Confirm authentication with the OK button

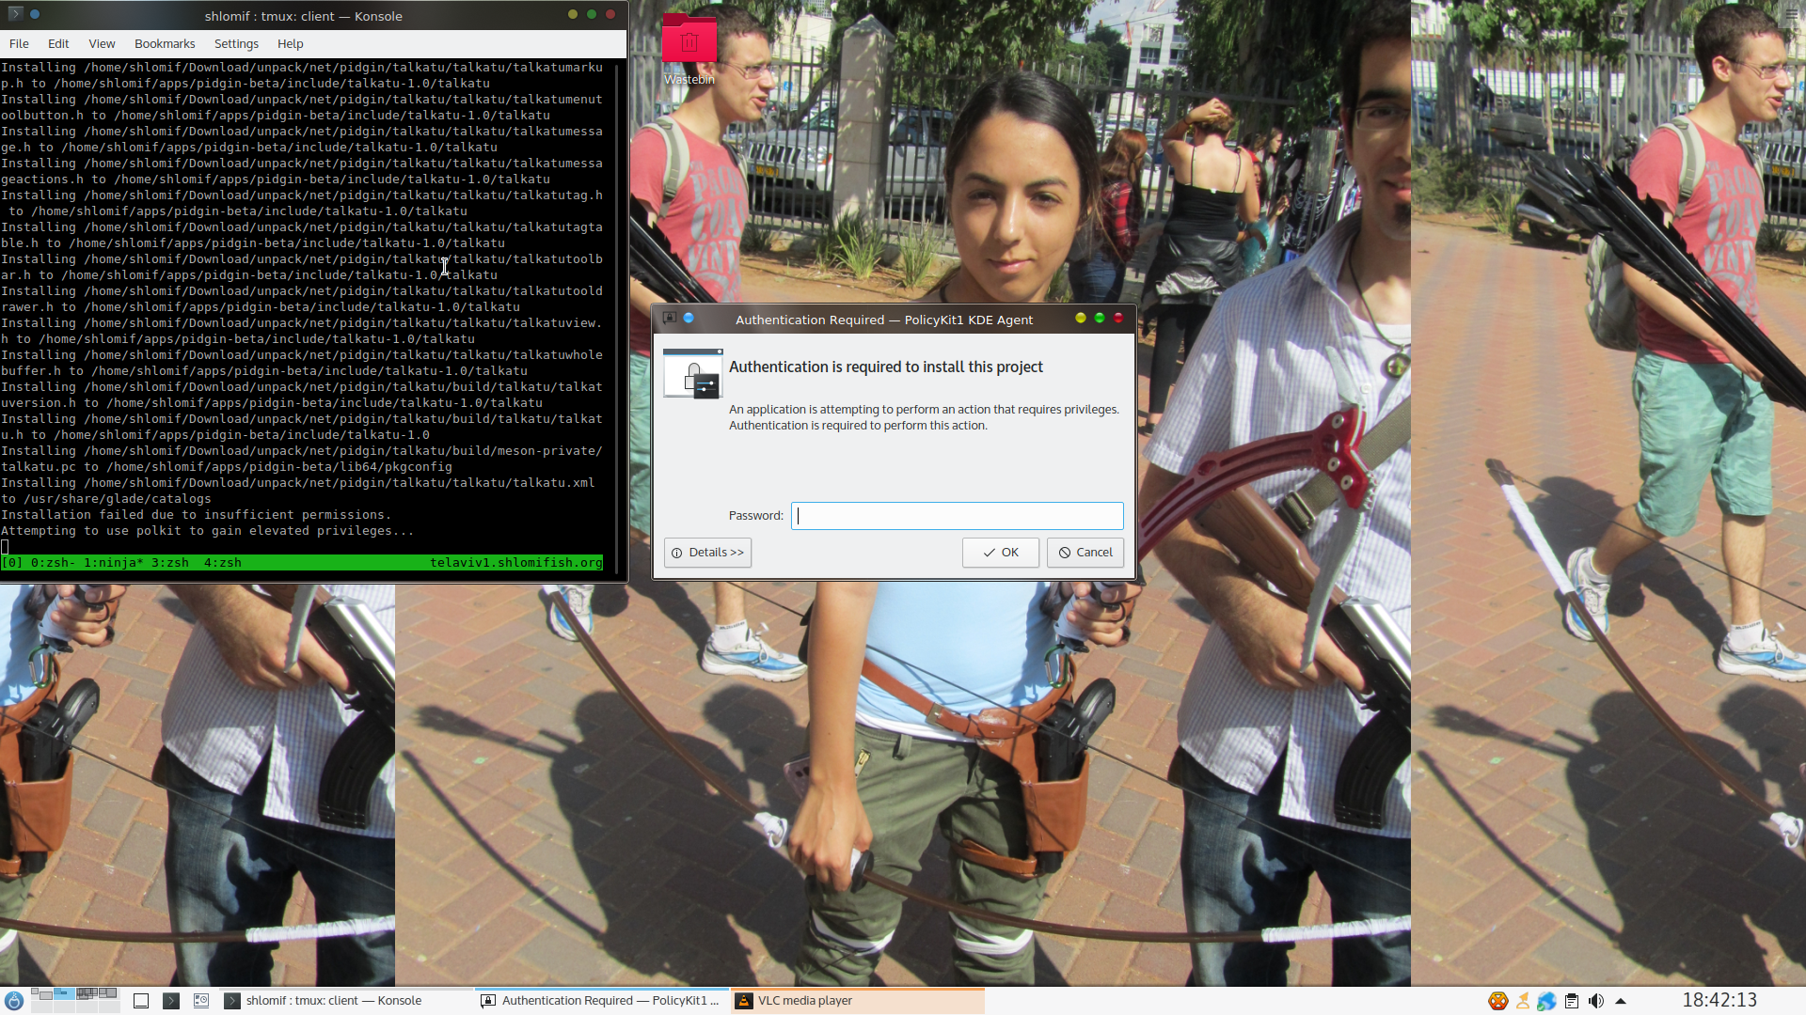[x=1000, y=553]
